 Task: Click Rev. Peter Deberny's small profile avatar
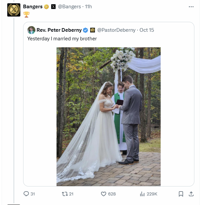point(31,30)
